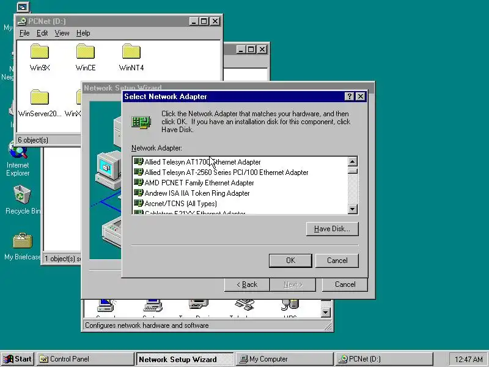Open the View menu in PCNet window

(x=62, y=33)
